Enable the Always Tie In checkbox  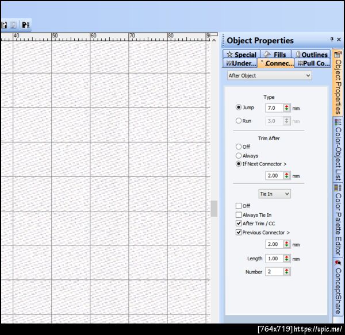(239, 214)
